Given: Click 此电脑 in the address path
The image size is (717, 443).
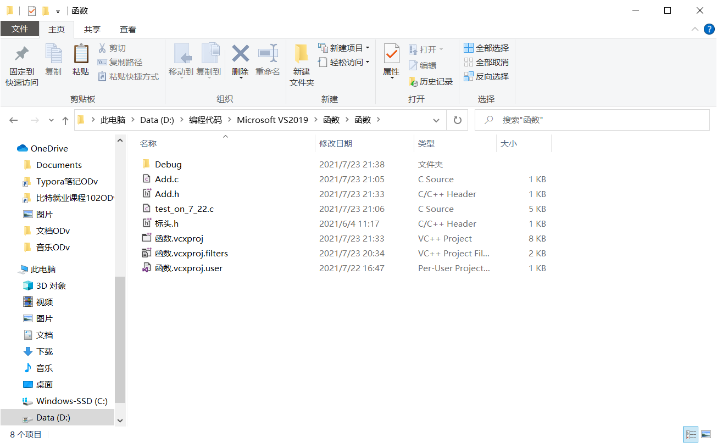Looking at the screenshot, I should 113,120.
